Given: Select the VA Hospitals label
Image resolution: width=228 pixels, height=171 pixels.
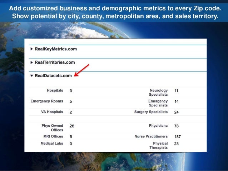Looking at the screenshot, I should [x=52, y=112].
